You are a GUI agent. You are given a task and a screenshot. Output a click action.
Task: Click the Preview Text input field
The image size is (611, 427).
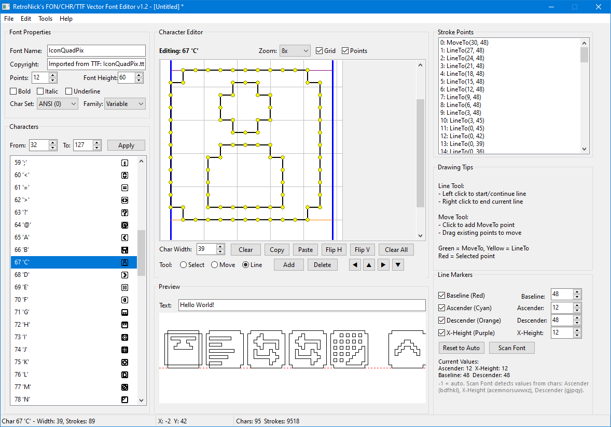301,305
